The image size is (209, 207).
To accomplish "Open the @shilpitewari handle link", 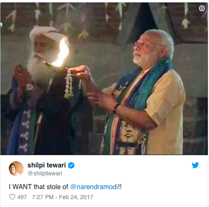I will [45, 173].
